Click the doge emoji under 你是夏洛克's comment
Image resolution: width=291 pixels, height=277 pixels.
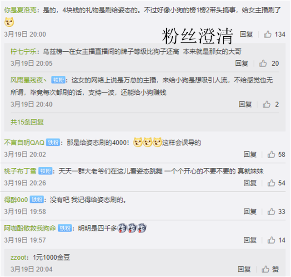(9, 22)
